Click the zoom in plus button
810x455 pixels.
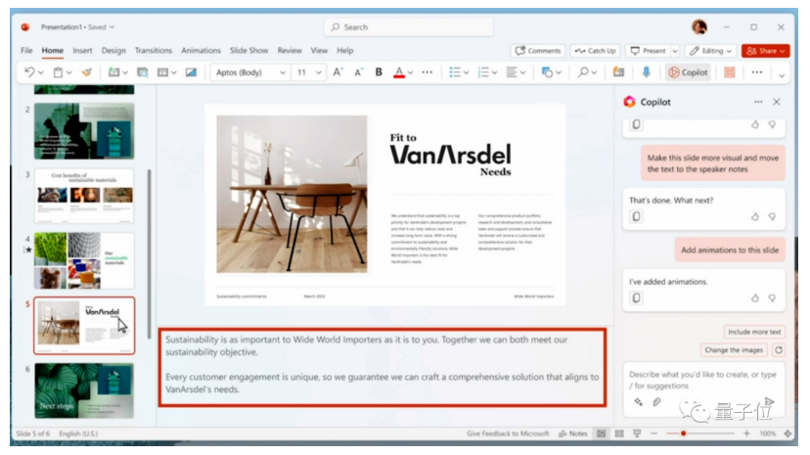click(746, 433)
